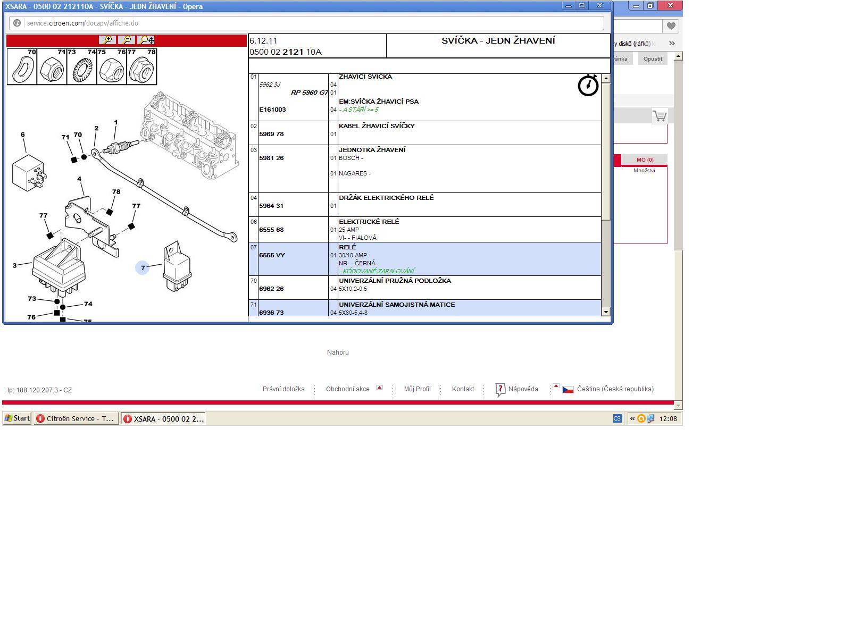Select the nut 75/76 thumbnail
851x638 pixels.
112,66
